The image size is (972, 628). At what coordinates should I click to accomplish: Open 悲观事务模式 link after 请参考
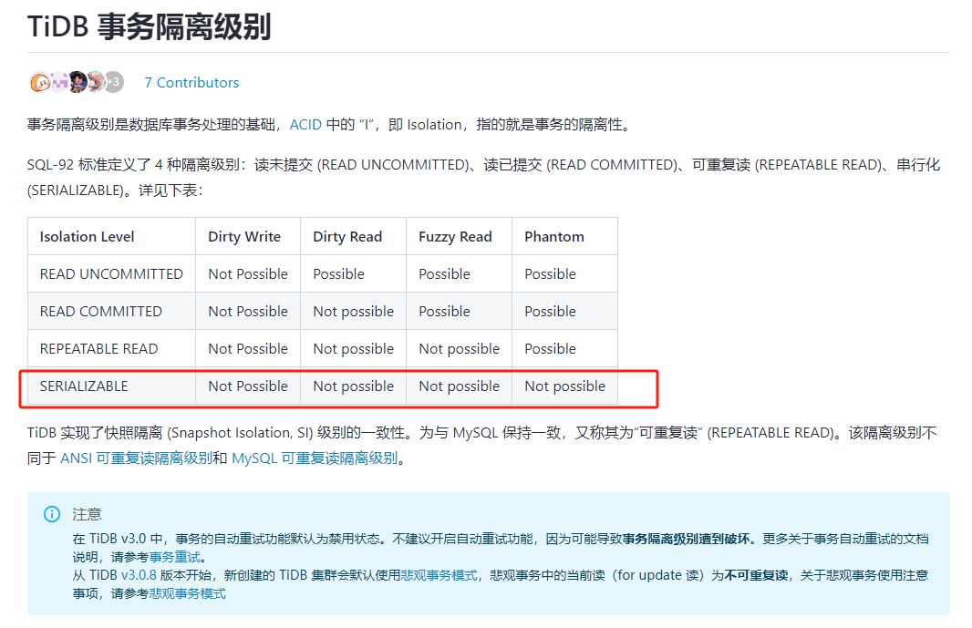(x=187, y=594)
